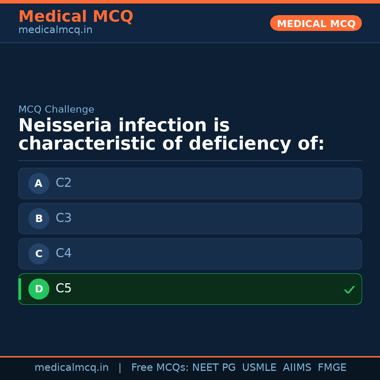This screenshot has height=380, width=380.
Task: Open the medicalmcq.in link in the footer
Action: [x=71, y=368]
